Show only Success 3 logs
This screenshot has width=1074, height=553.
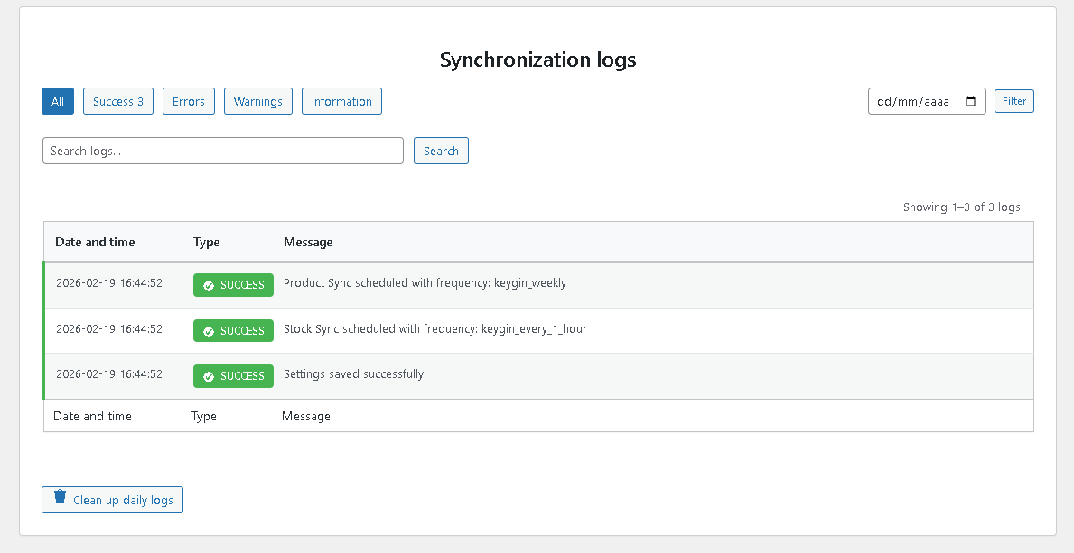click(118, 102)
